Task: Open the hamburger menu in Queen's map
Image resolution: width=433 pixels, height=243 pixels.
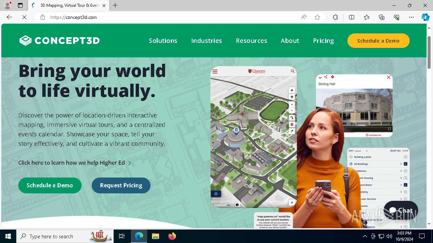Action: 215,72
